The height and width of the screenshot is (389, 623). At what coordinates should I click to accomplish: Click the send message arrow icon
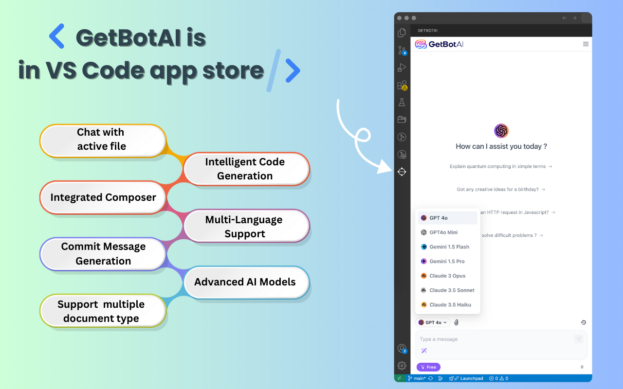[x=579, y=339]
